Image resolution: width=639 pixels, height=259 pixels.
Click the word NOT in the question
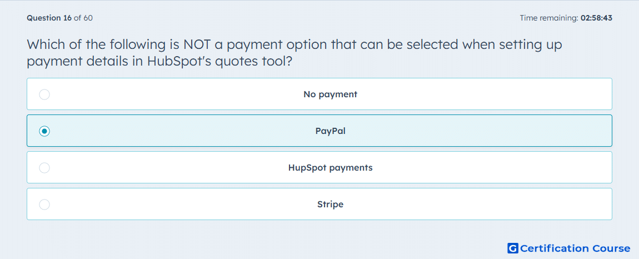(198, 44)
